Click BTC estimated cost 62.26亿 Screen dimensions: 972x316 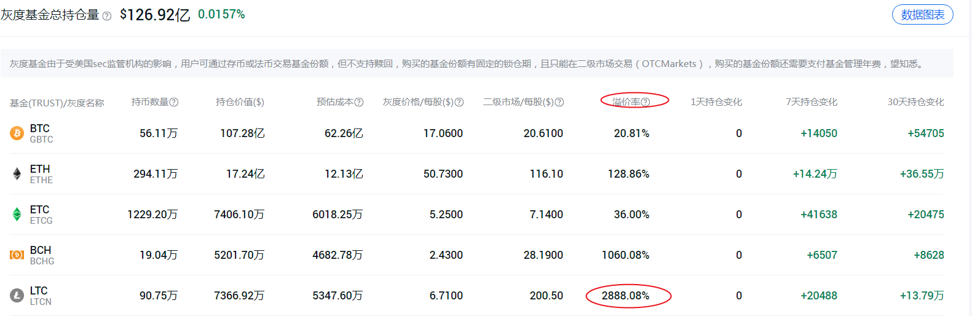[344, 133]
